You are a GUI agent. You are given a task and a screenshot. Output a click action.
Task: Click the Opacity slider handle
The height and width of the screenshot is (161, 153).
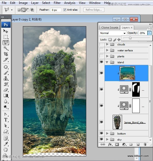[x=130, y=38]
